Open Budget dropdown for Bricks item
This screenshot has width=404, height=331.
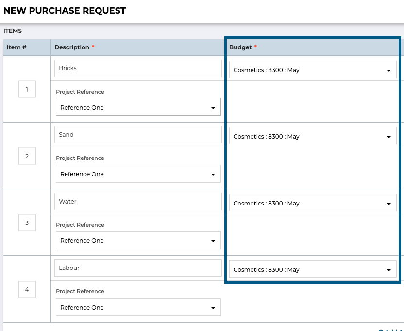coord(313,69)
